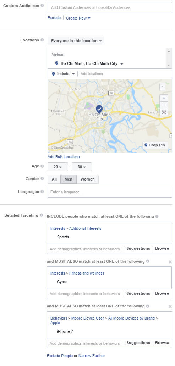This screenshot has width=175, height=366.
Task: Browse targeting options in the Sports group
Action: pyautogui.click(x=162, y=248)
